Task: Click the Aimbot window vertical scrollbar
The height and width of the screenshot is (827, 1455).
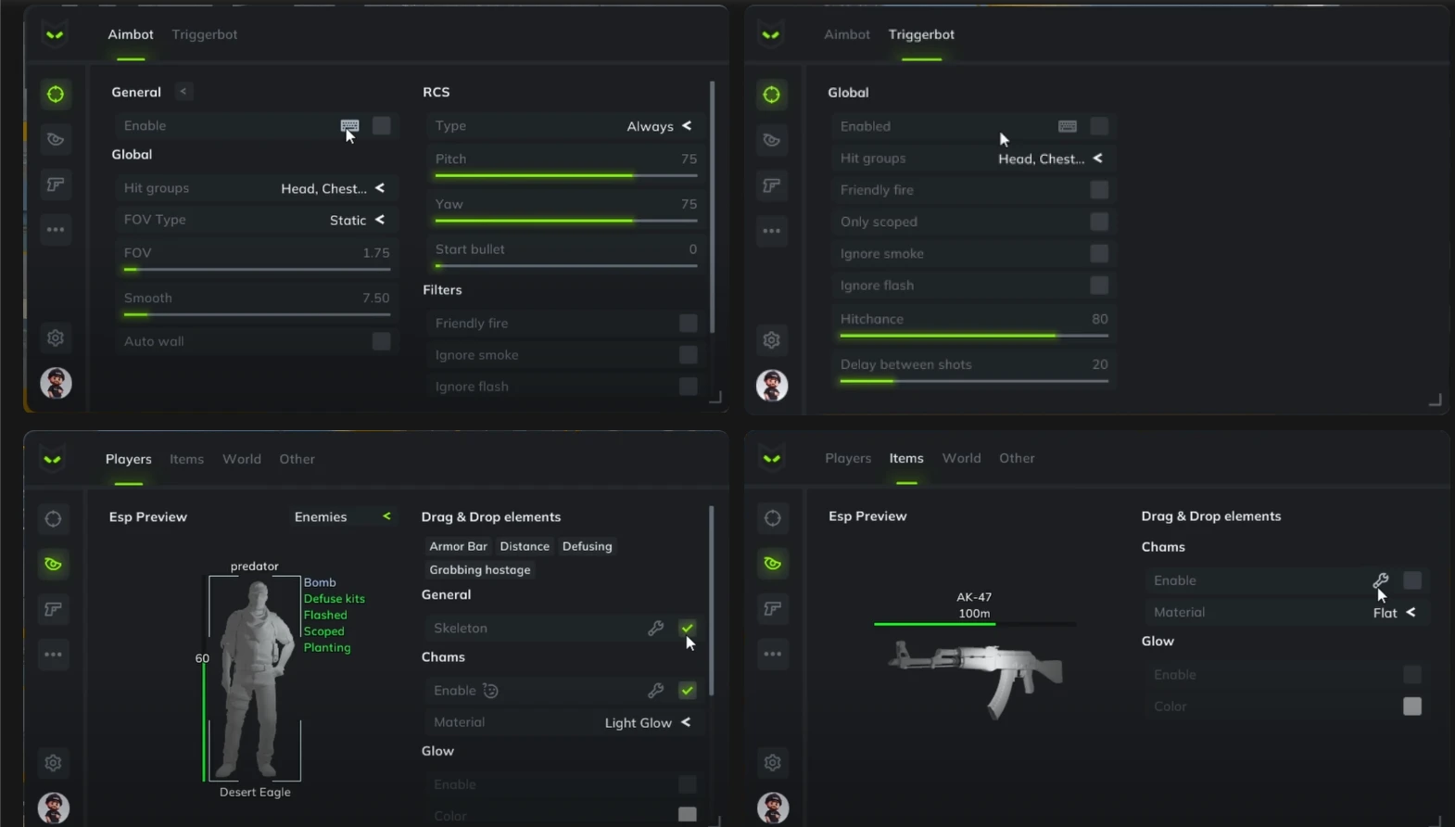Action: click(x=712, y=207)
